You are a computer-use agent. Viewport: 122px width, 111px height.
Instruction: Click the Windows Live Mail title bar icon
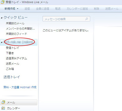point(2,2)
